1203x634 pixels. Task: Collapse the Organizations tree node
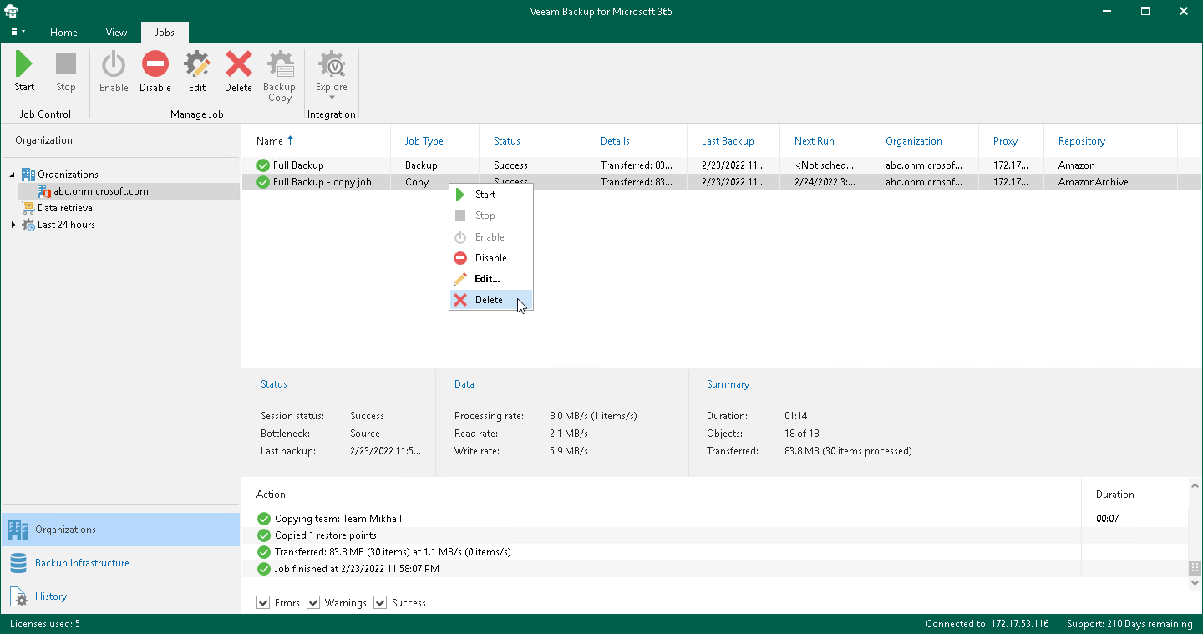(13, 175)
